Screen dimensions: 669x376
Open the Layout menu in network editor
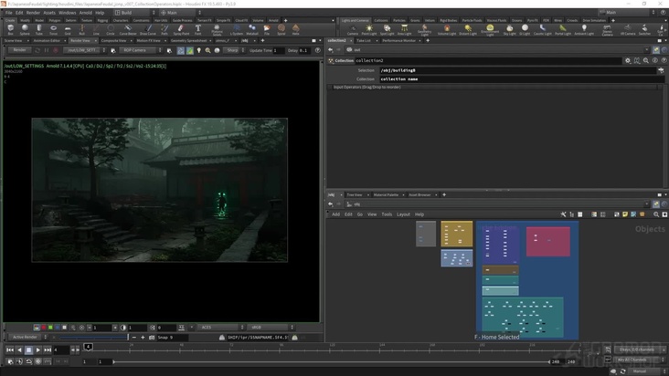(x=403, y=214)
